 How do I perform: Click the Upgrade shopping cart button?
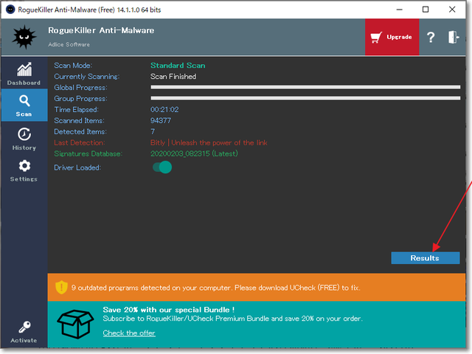391,38
